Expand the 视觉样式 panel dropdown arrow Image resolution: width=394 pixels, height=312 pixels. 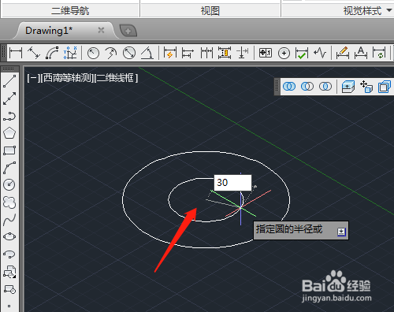(389, 10)
